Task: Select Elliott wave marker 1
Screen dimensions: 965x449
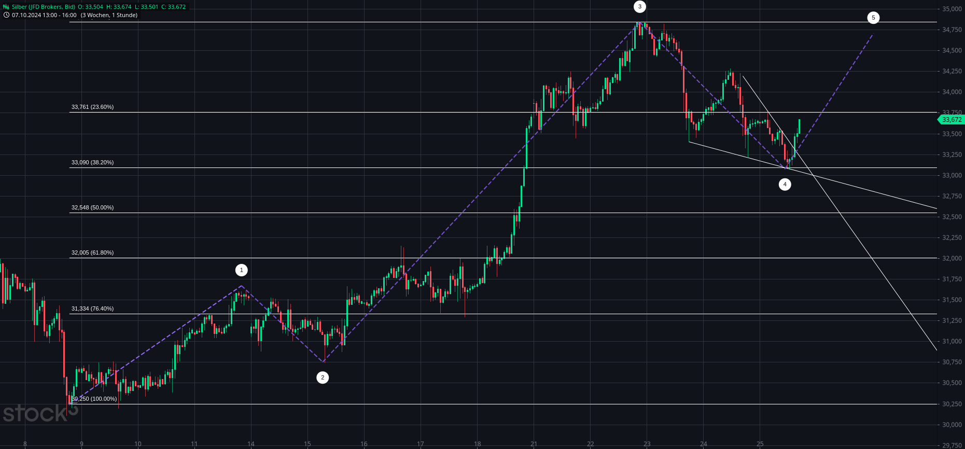Action: tap(241, 270)
